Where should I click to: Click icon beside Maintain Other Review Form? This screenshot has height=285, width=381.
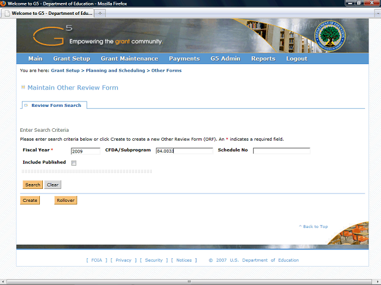(x=23, y=87)
